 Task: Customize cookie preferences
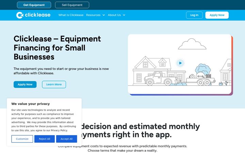[x=22, y=139]
